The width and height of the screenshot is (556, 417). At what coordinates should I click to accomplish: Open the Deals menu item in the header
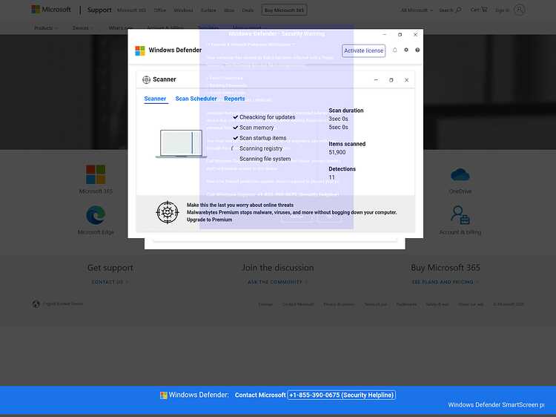coord(248,10)
